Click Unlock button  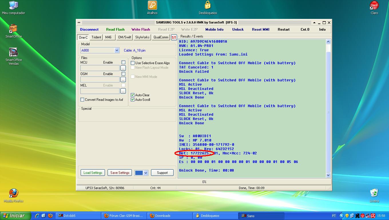coord(238,30)
